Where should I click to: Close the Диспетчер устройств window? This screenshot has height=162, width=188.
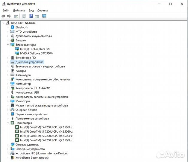pos(182,4)
